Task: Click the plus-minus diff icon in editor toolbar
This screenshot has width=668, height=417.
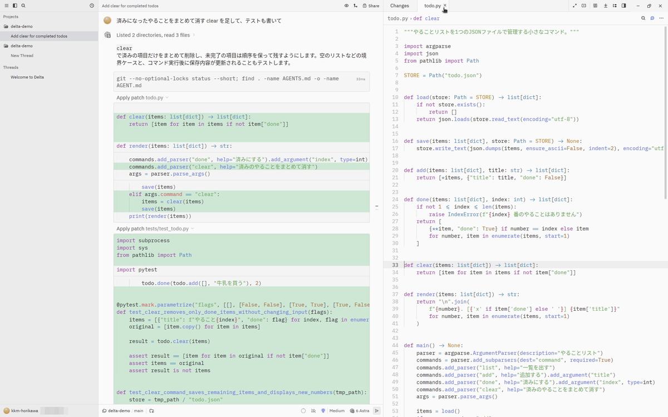Action: (x=605, y=6)
